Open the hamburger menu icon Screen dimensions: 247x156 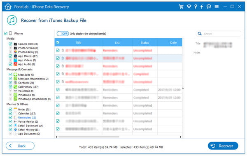(x=217, y=7)
